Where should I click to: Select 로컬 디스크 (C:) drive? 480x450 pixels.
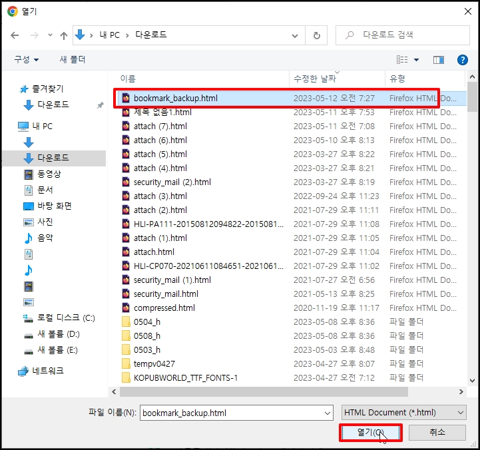pos(59,318)
